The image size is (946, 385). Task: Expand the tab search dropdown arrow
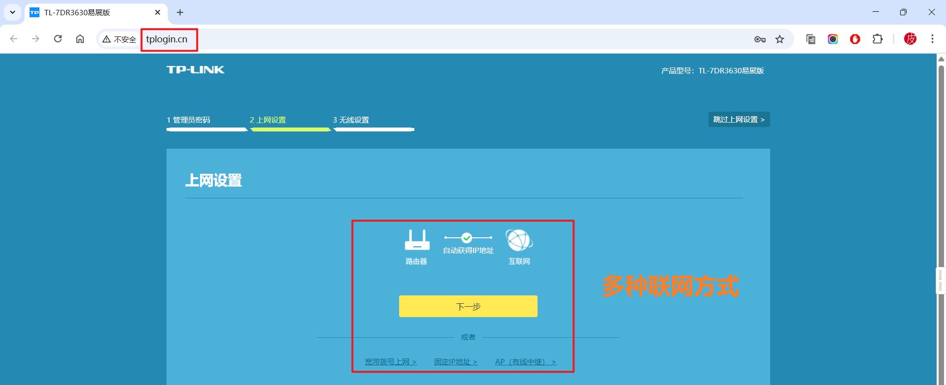(12, 12)
